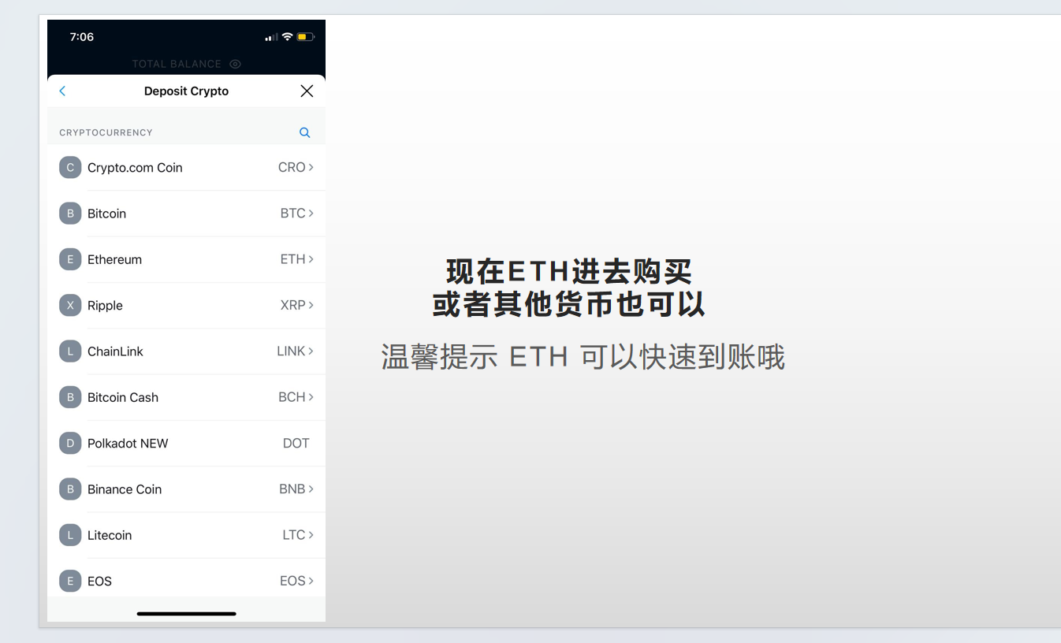The height and width of the screenshot is (643, 1061).
Task: Tap the Ripple 'X' coin icon
Action: click(x=70, y=306)
